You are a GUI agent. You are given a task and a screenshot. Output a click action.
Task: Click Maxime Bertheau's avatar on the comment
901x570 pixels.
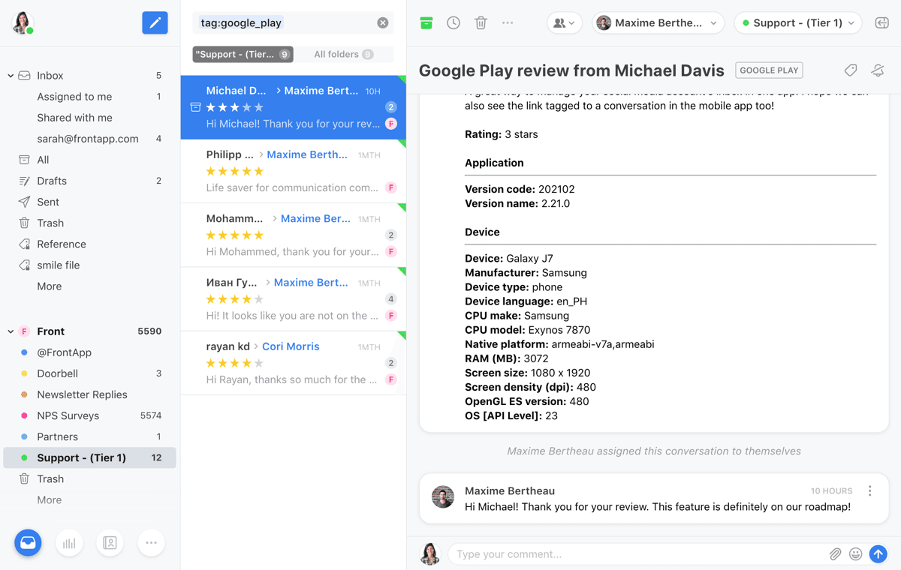(443, 496)
